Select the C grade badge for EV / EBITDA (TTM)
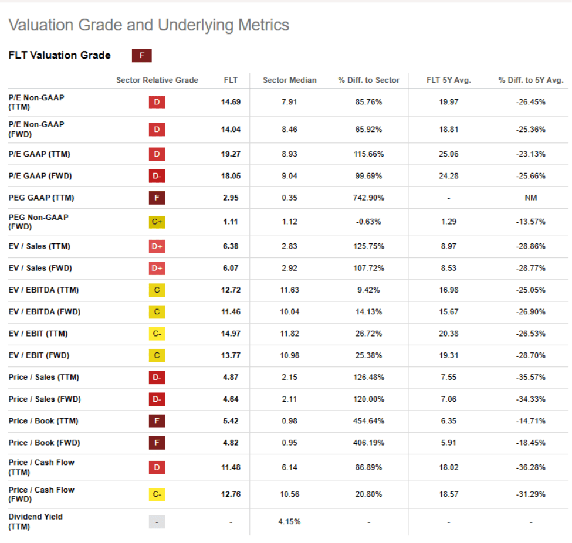The width and height of the screenshot is (572, 543). (x=157, y=290)
